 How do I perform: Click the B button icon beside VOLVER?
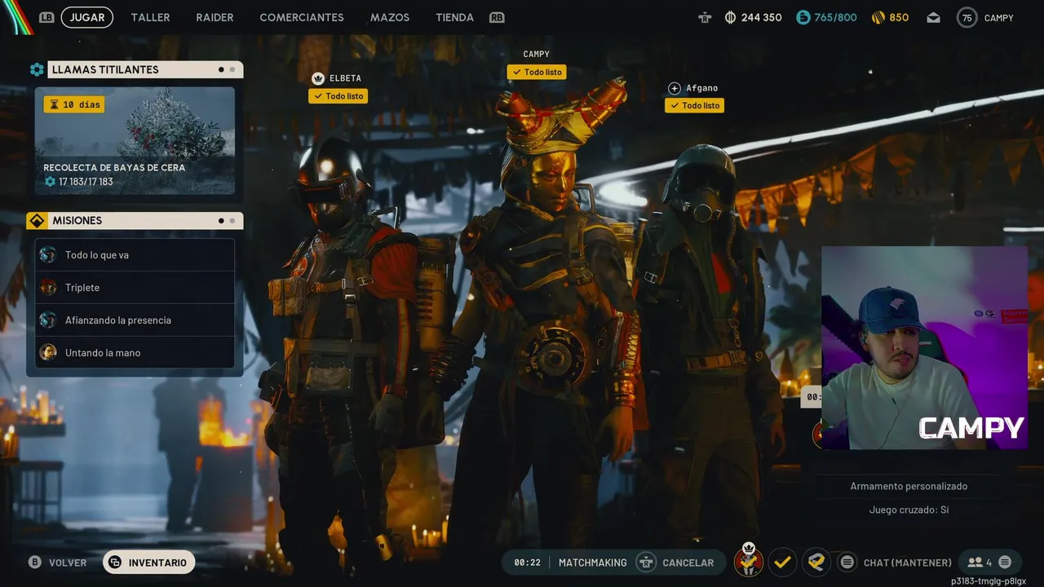coord(35,563)
